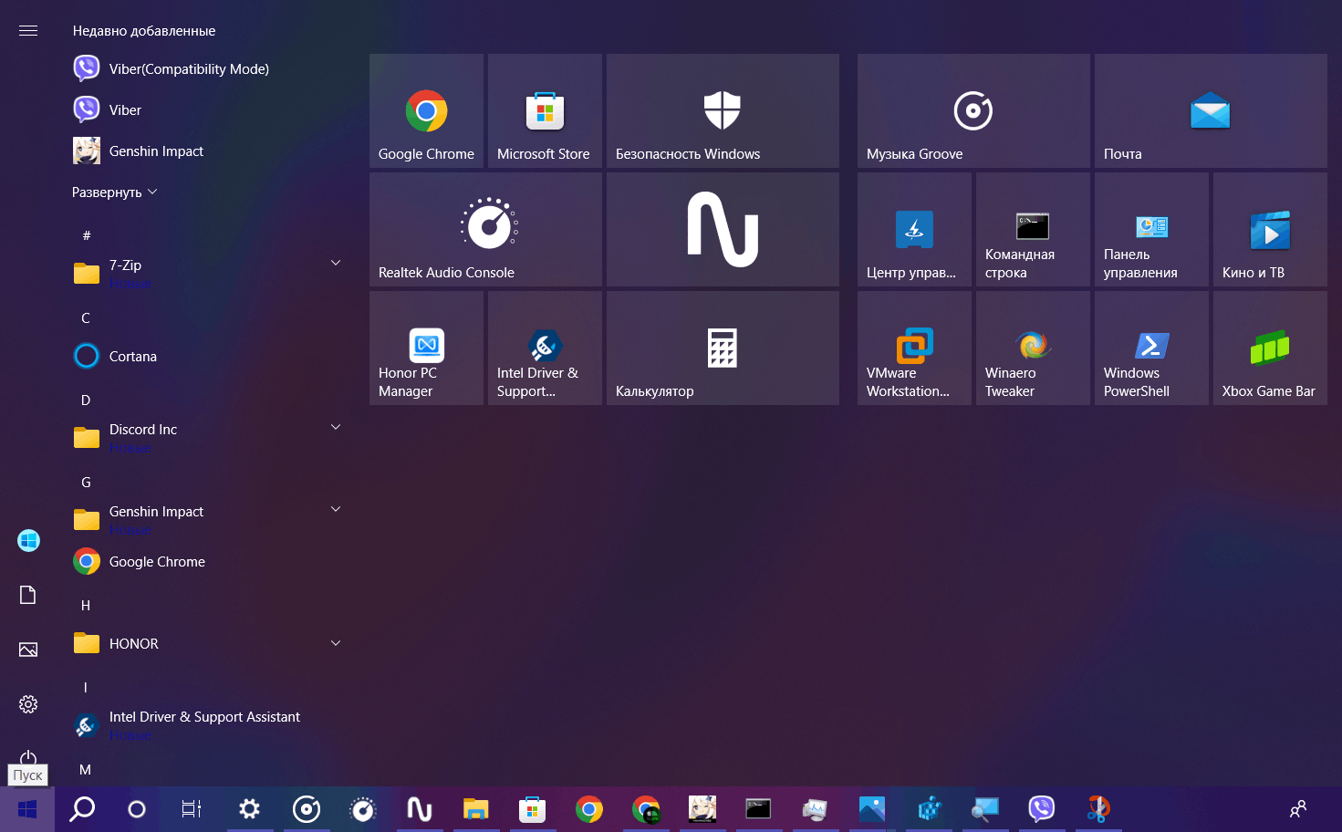This screenshot has width=1342, height=832.
Task: Launch the Honor PC Manager tile
Action: [426, 348]
